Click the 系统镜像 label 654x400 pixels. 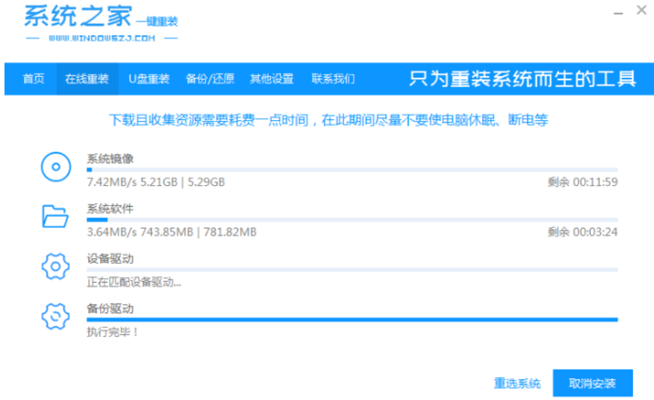(110, 159)
